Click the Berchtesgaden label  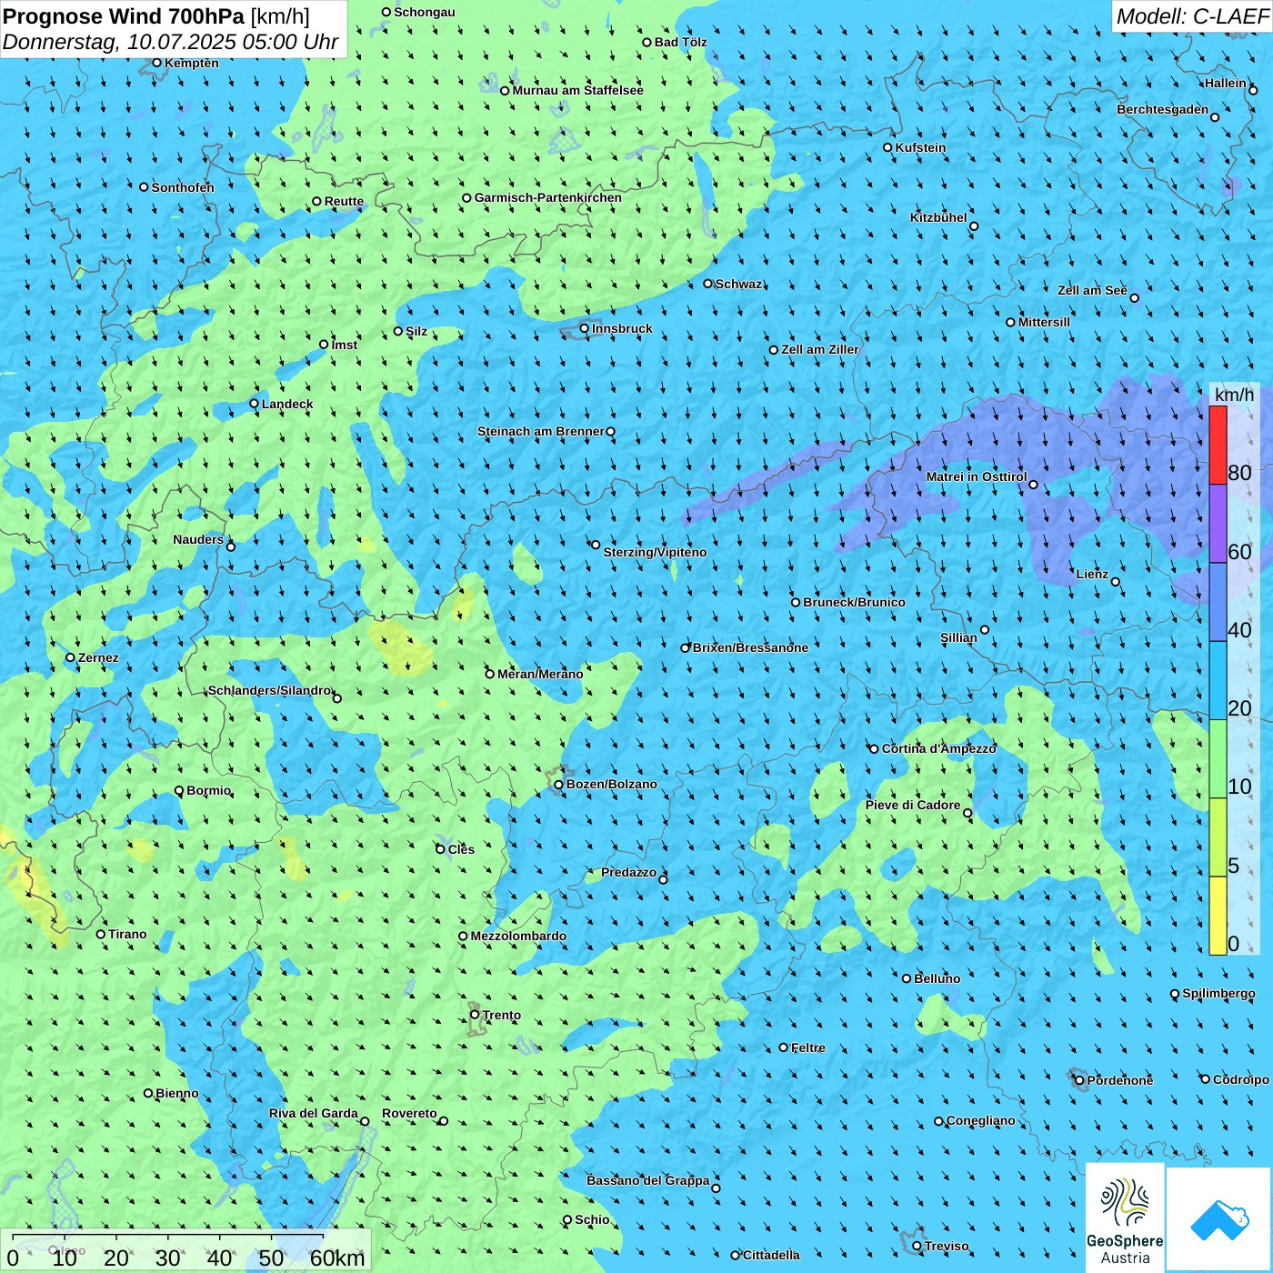[x=1162, y=109]
